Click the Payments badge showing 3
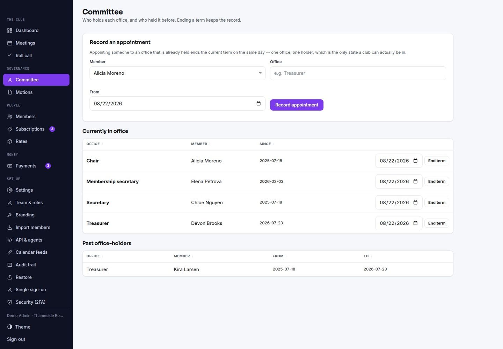Screen dimensions: 503x349 pos(48,166)
